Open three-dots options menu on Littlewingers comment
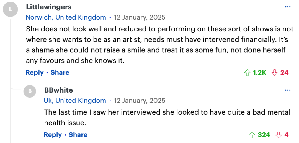 (288, 7)
